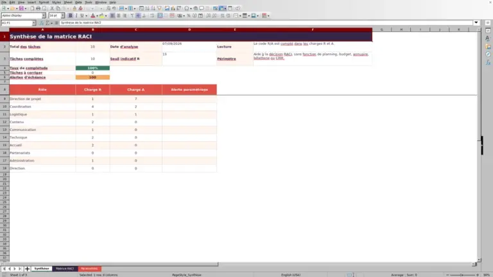This screenshot has height=277, width=493.
Task: Click the formula input line
Action: (x=266, y=22)
